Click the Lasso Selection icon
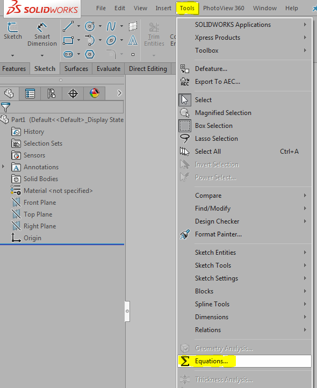This screenshot has width=317, height=388. (185, 139)
